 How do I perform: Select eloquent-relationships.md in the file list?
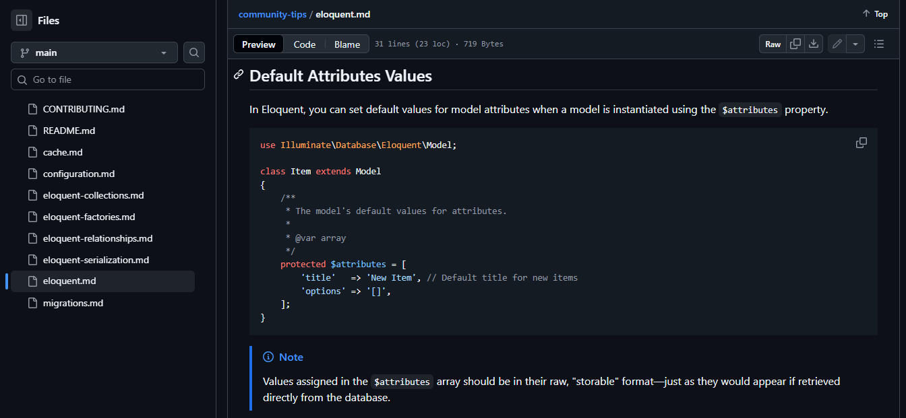98,238
